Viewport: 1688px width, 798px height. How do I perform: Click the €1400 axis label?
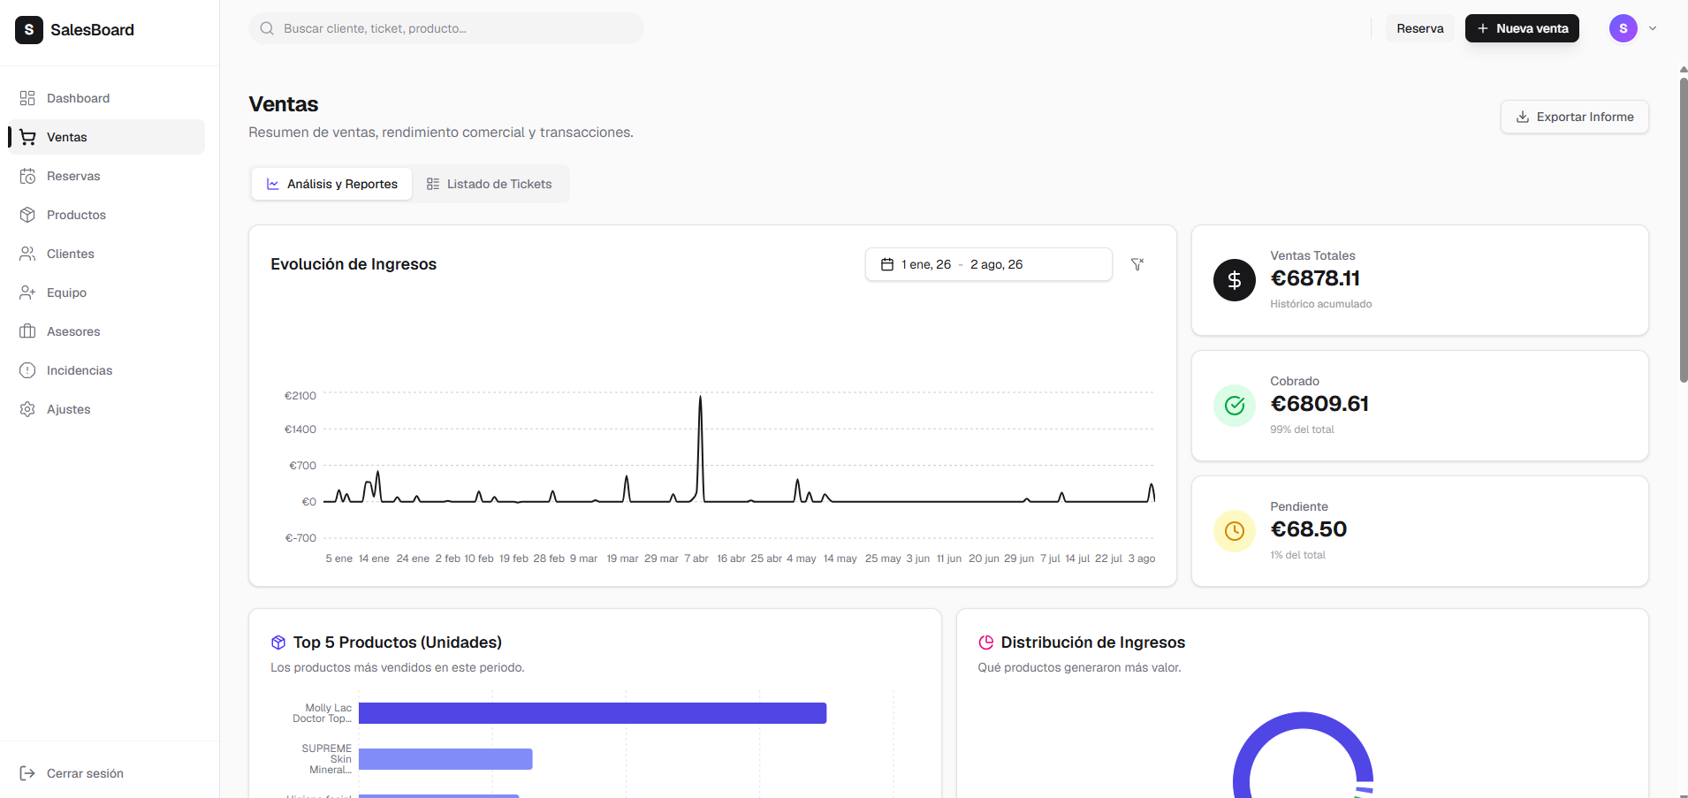[x=300, y=429]
